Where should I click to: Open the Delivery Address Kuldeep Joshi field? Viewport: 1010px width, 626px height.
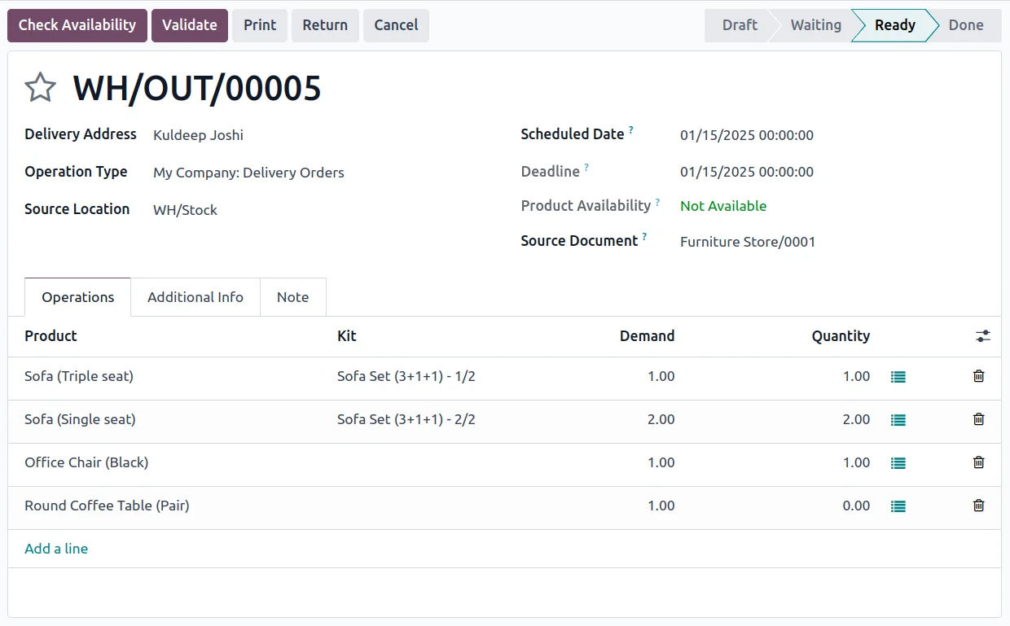click(198, 135)
